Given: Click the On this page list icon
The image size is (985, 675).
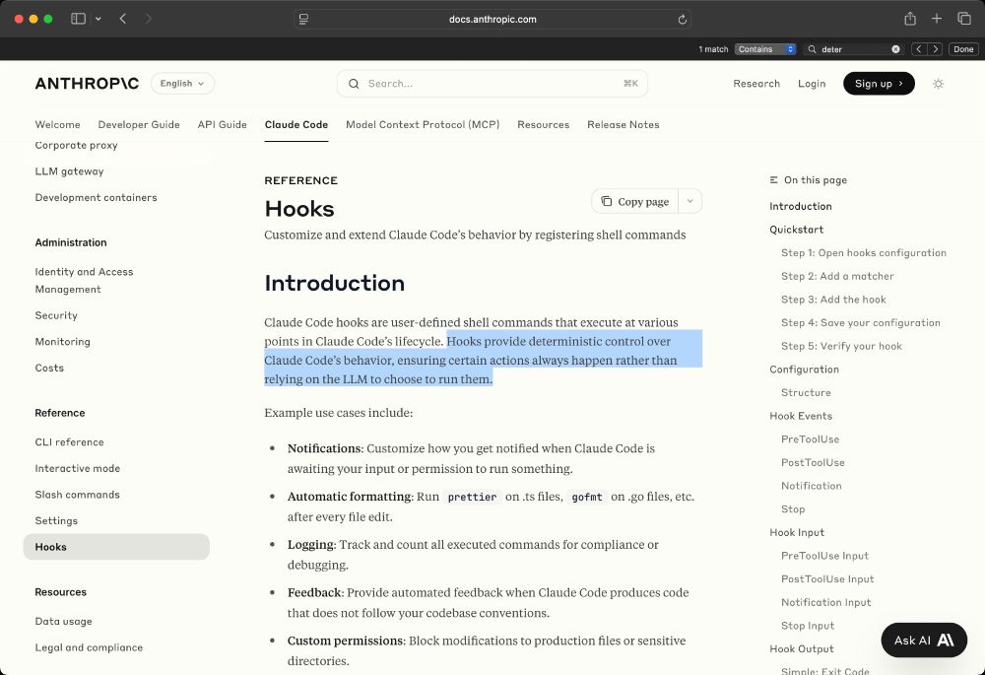Looking at the screenshot, I should [x=773, y=179].
